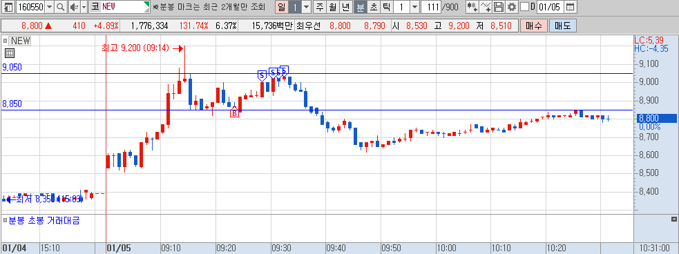Click the magnifier stock search icon

coord(61,7)
